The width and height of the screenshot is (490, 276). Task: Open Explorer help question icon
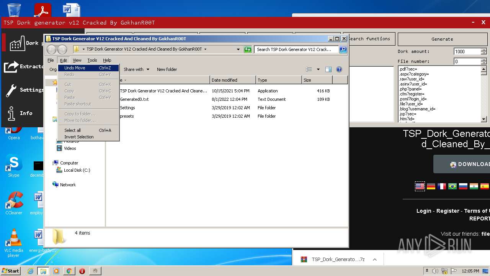click(339, 69)
